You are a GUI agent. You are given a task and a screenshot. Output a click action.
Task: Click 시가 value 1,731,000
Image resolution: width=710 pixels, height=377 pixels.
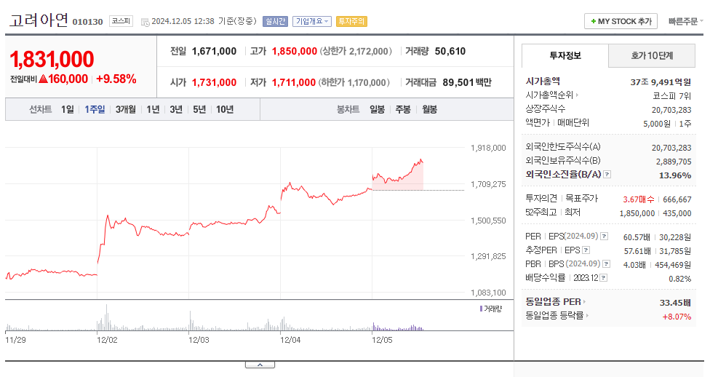pyautogui.click(x=214, y=82)
